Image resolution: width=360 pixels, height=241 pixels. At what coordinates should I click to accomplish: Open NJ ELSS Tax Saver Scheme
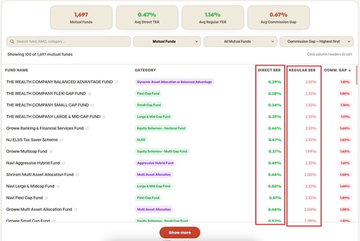coord(32,140)
